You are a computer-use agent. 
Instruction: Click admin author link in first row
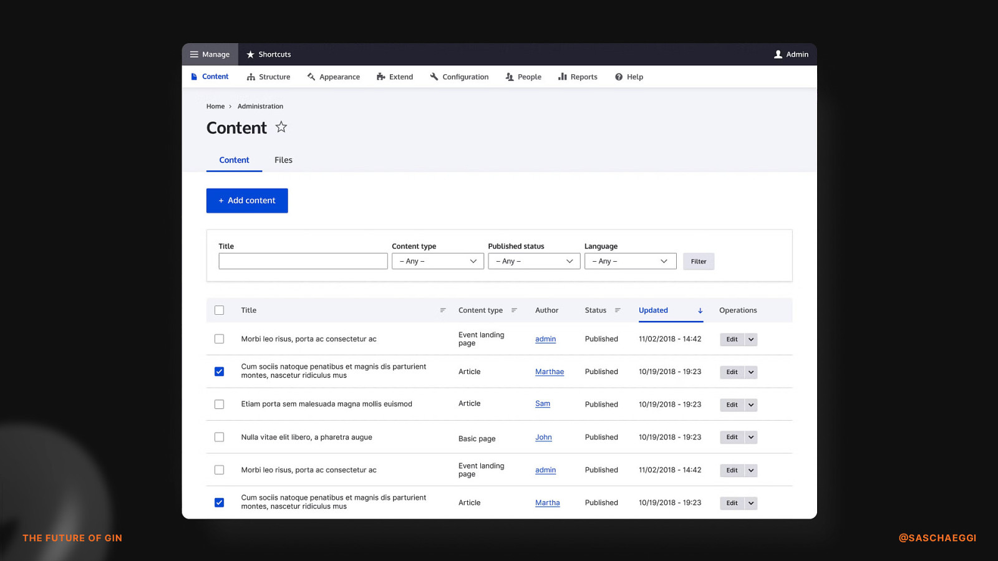545,339
